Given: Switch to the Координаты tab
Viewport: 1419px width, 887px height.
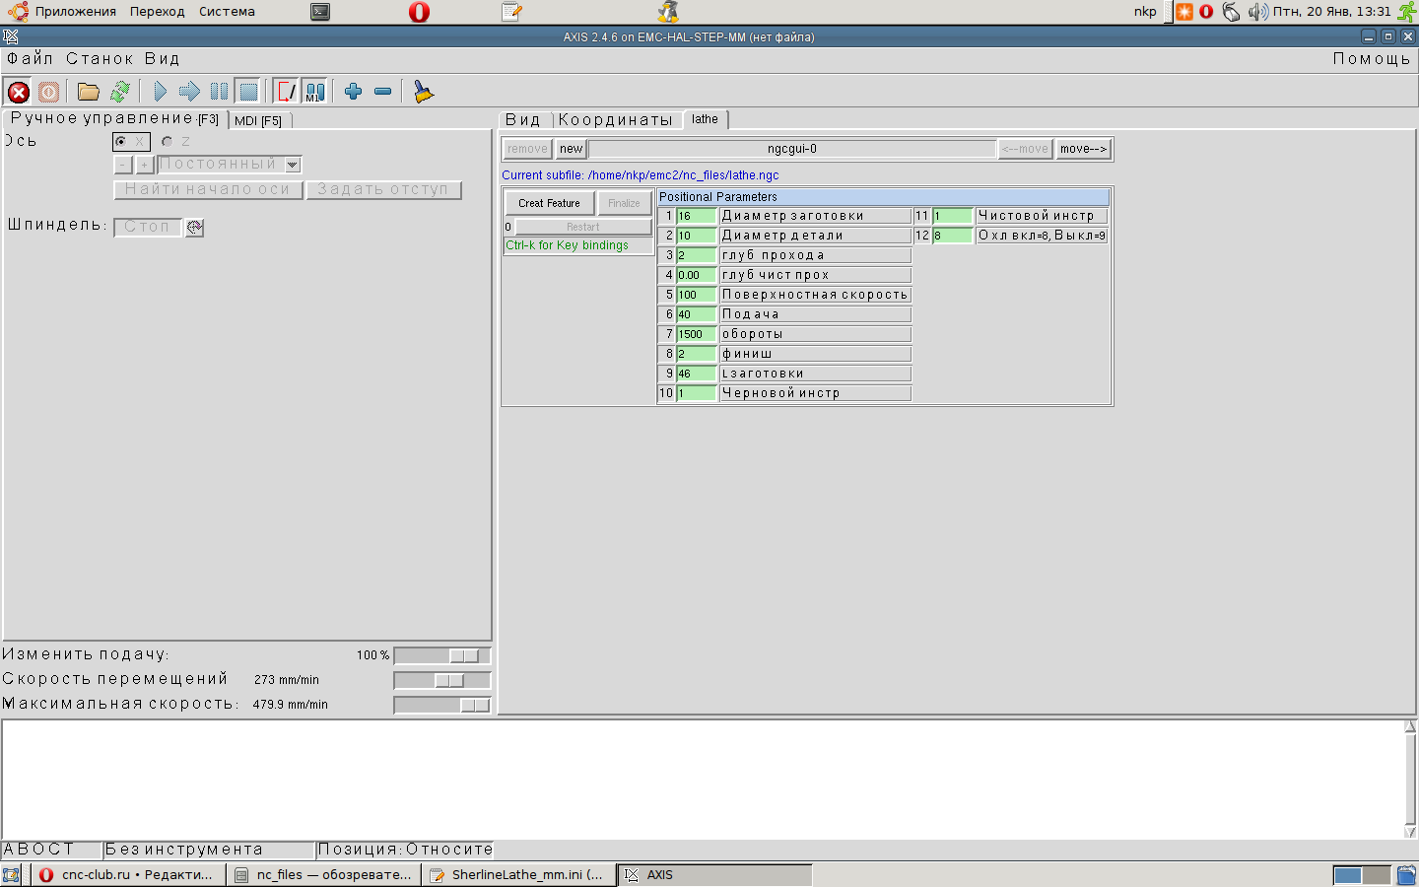Looking at the screenshot, I should (616, 120).
